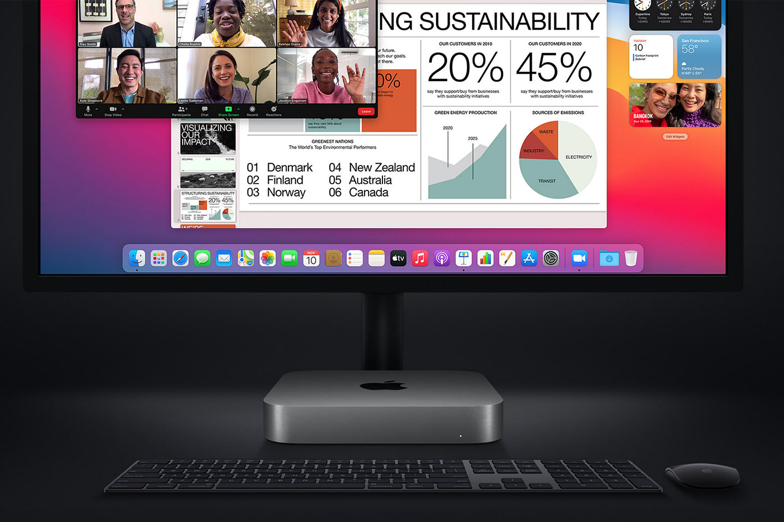Open the Bangkok photo memory widget
Screen dimensions: 784x522
tap(675, 105)
